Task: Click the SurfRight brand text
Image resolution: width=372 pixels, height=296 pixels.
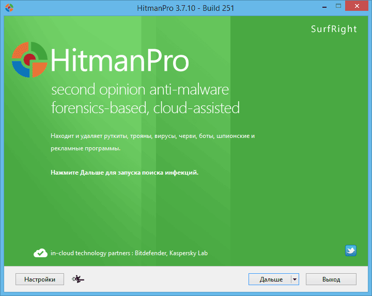Action: pos(334,29)
